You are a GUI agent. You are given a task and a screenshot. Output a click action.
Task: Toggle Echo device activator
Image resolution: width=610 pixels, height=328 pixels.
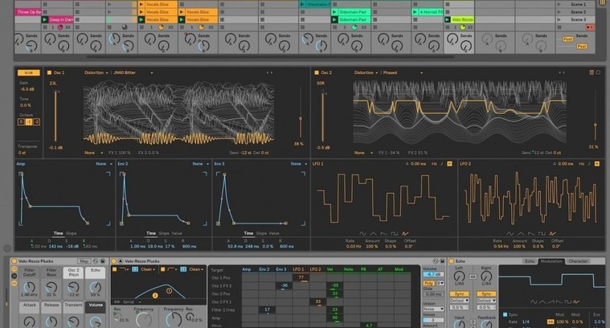click(x=452, y=261)
